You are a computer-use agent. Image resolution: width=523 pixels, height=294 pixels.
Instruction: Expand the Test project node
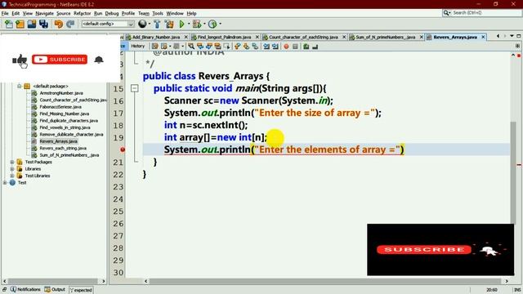point(5,183)
